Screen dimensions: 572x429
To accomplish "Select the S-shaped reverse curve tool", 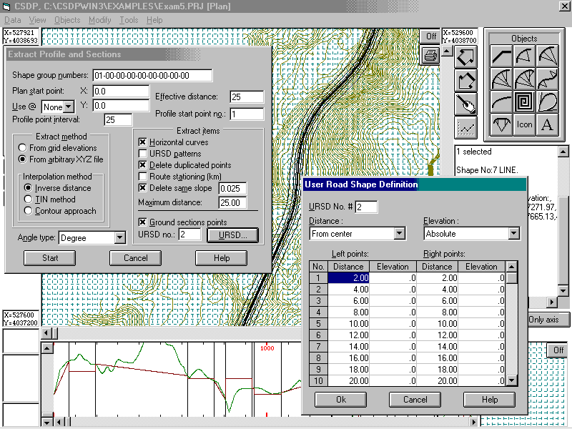I will [x=547, y=79].
